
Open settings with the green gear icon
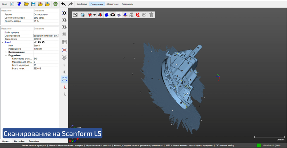click(x=55, y=4)
